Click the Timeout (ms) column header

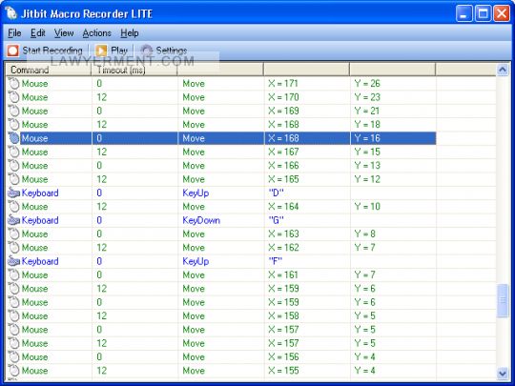134,70
